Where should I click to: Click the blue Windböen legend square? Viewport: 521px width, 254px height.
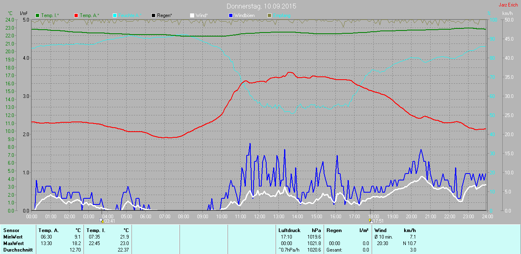(x=230, y=15)
